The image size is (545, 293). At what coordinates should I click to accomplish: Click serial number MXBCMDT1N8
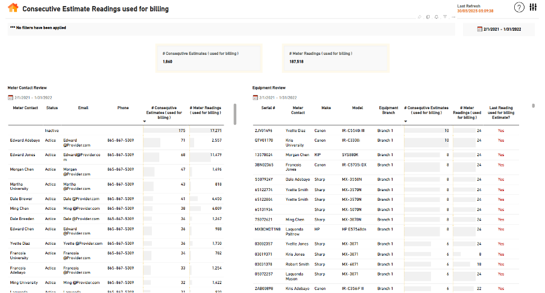(267, 229)
